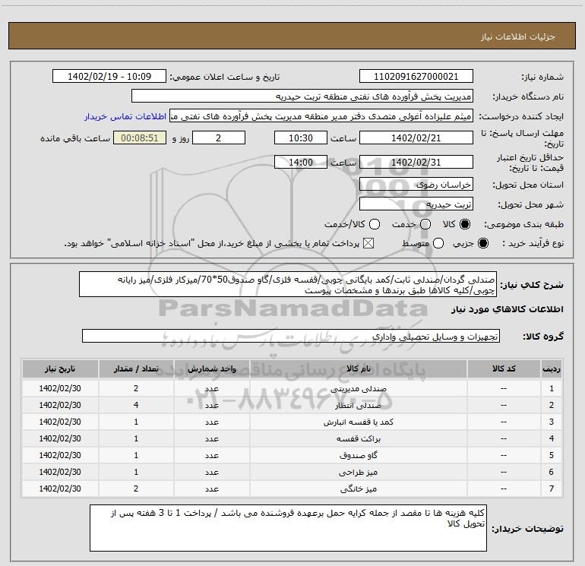Image resolution: width=585 pixels, height=566 pixels.
Task: Click quantity 4 in صندلی انتظار row
Action: pyautogui.click(x=136, y=405)
